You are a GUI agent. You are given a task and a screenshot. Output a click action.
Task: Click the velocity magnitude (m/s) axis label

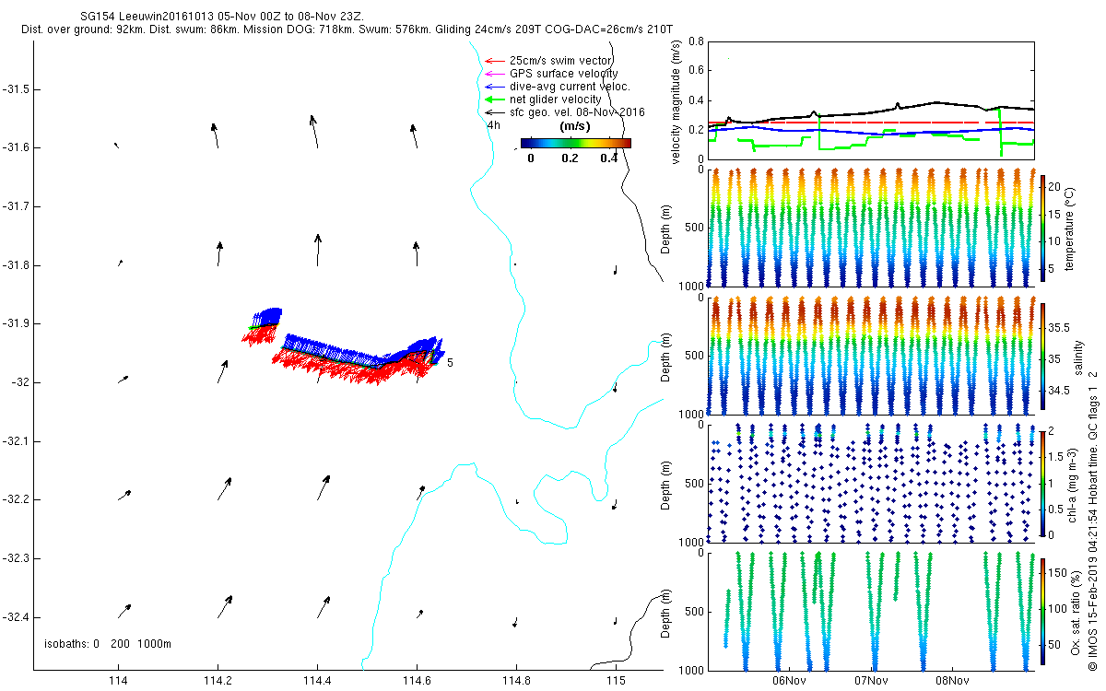point(676,100)
